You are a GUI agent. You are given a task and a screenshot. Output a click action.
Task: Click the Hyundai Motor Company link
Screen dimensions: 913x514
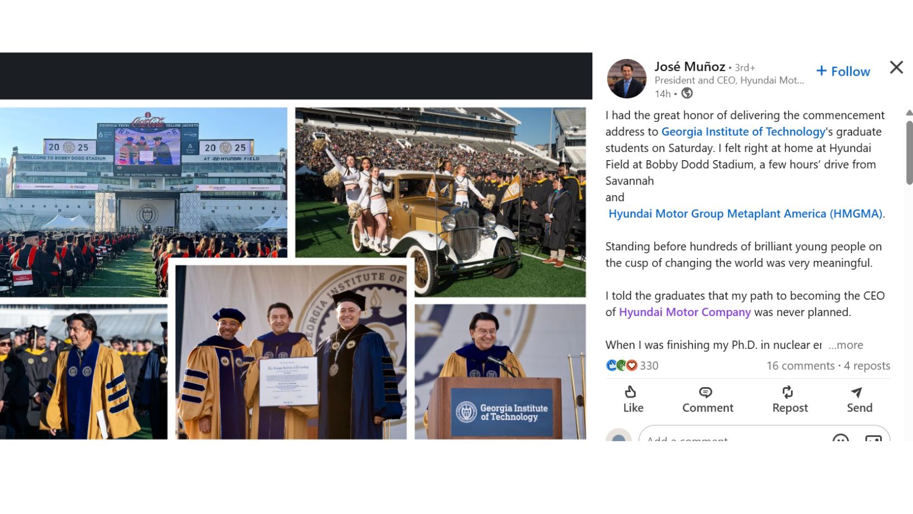point(685,312)
